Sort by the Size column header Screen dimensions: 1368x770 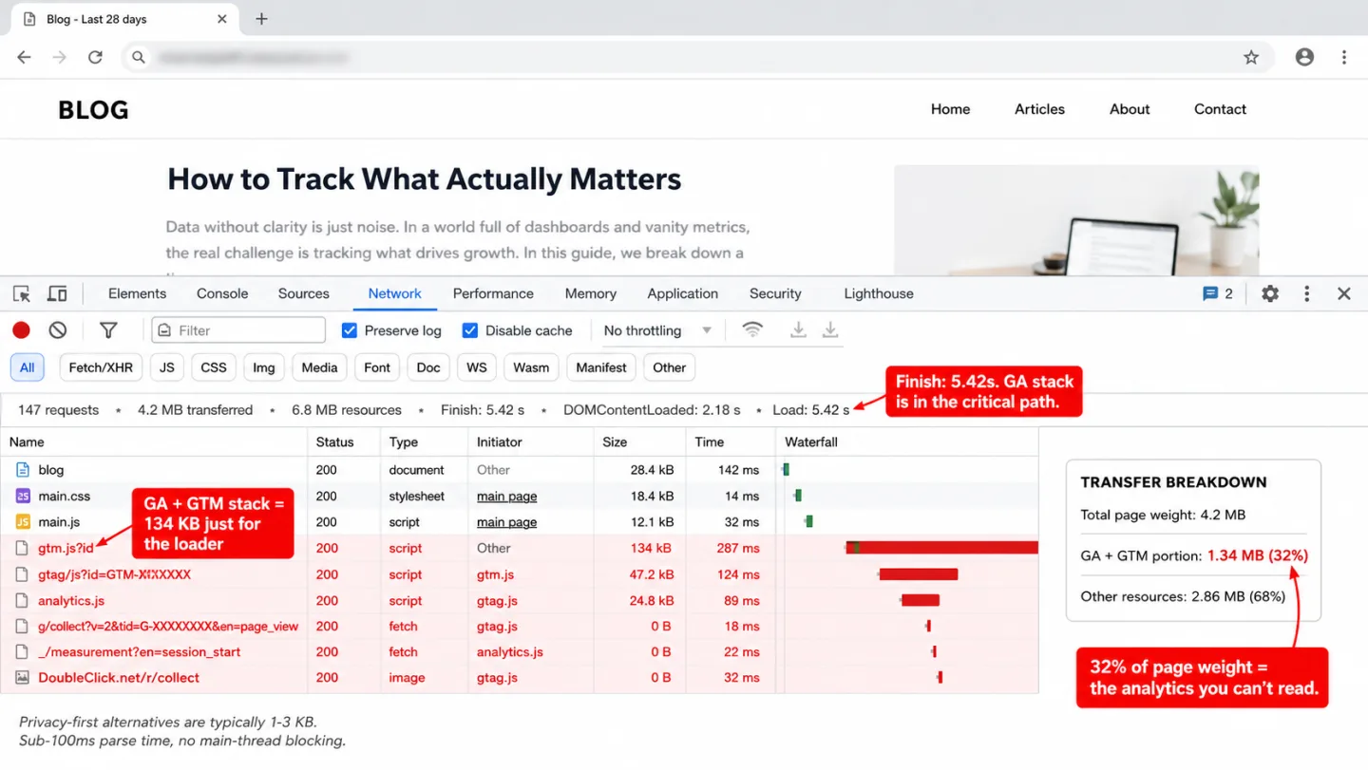click(x=639, y=441)
